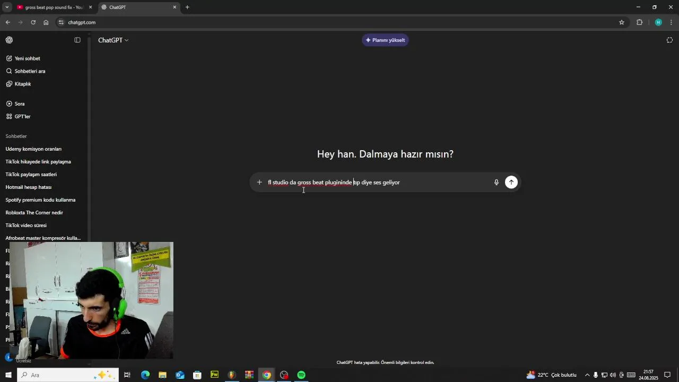Open chat 'Afrobeat master kompresör kulla...'

[x=44, y=238]
